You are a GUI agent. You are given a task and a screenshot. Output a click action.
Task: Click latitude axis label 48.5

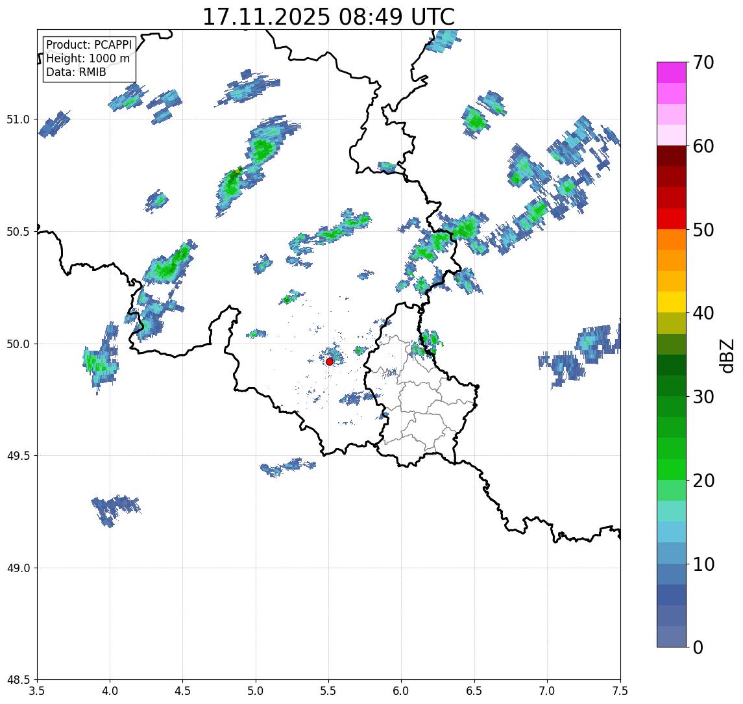pyautogui.click(x=18, y=680)
